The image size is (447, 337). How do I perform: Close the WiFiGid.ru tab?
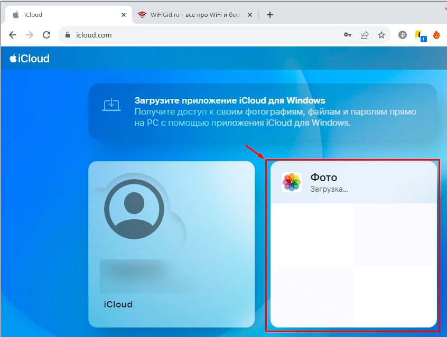250,15
